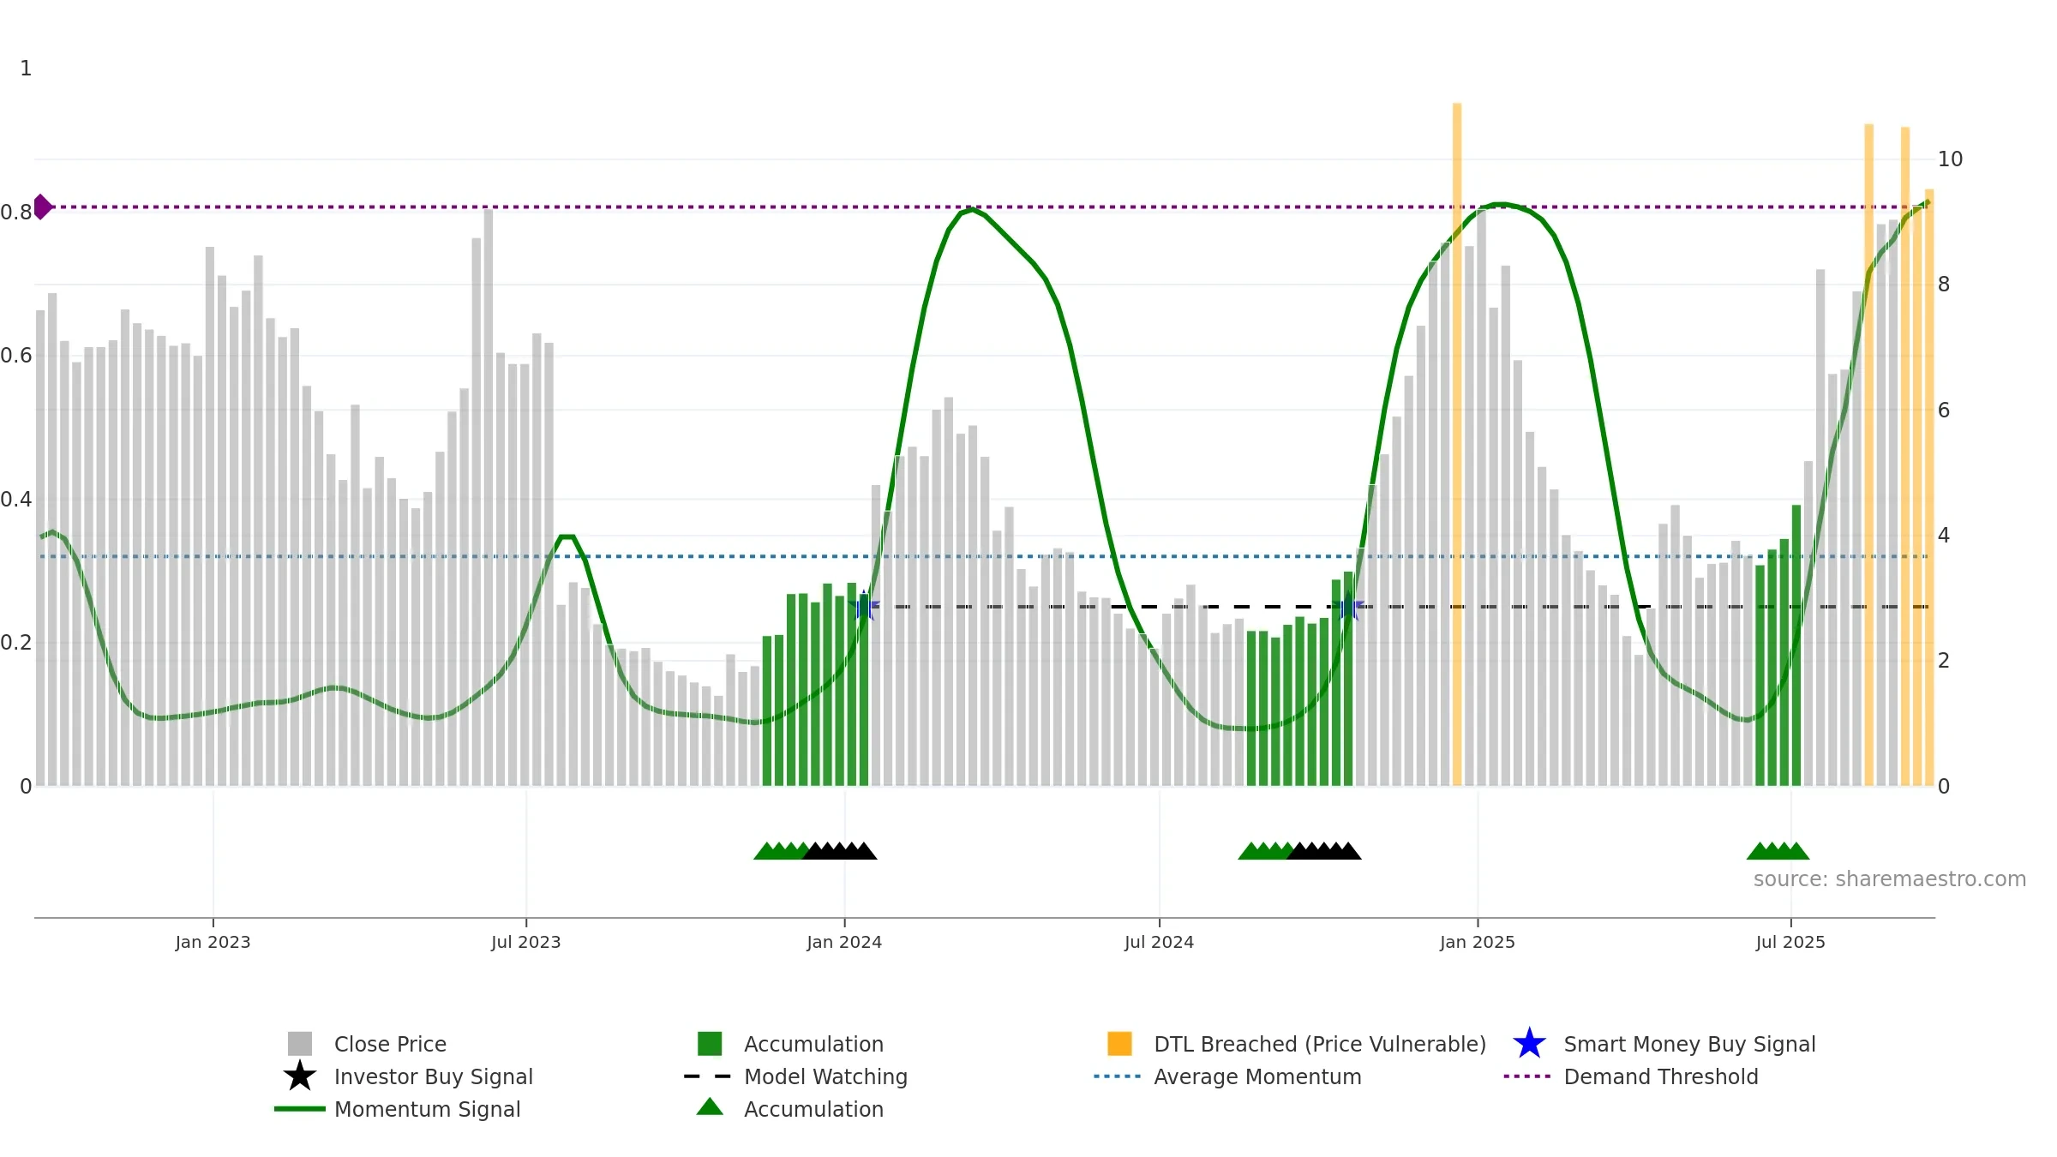
Task: Click black triangles cluster near Jan 2024
Action: pos(840,850)
